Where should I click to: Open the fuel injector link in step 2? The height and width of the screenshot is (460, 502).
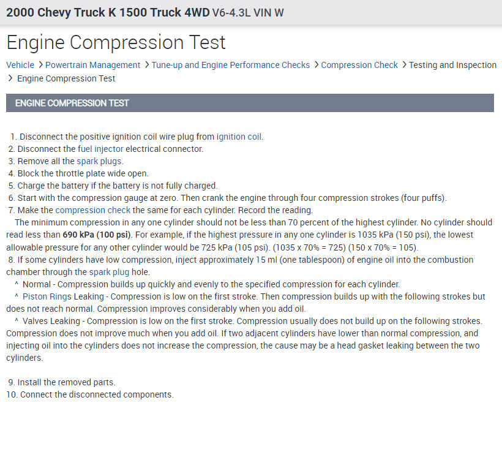coord(100,149)
